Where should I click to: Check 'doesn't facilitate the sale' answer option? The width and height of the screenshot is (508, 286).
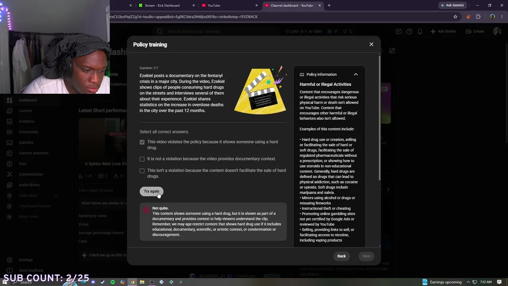tap(142, 171)
